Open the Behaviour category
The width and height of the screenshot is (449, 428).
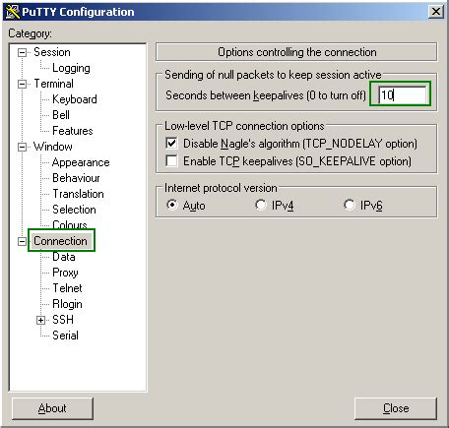(x=76, y=178)
